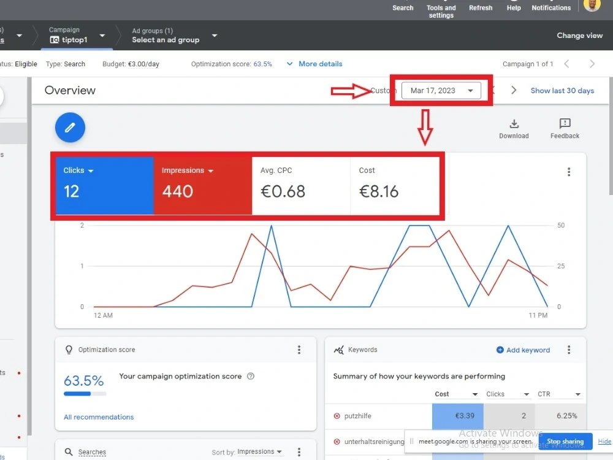This screenshot has height=460, width=613.
Task: Click Budget €3.00/day text
Action: [131, 64]
